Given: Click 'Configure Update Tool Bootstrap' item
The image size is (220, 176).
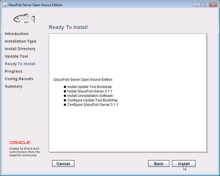Looking at the screenshot, I should pyautogui.click(x=92, y=100).
